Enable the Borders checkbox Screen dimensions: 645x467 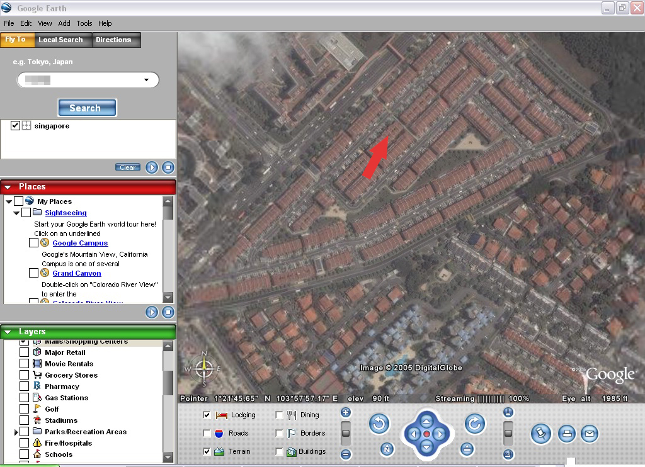(x=279, y=433)
